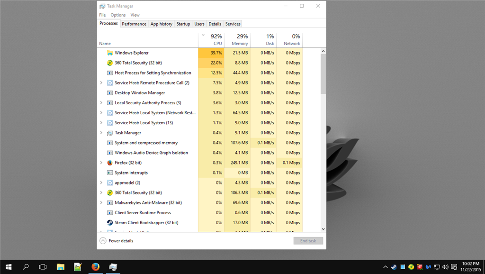The height and width of the screenshot is (274, 485).
Task: Click Windows Audio Device Graph Isolation icon
Action: [110, 153]
